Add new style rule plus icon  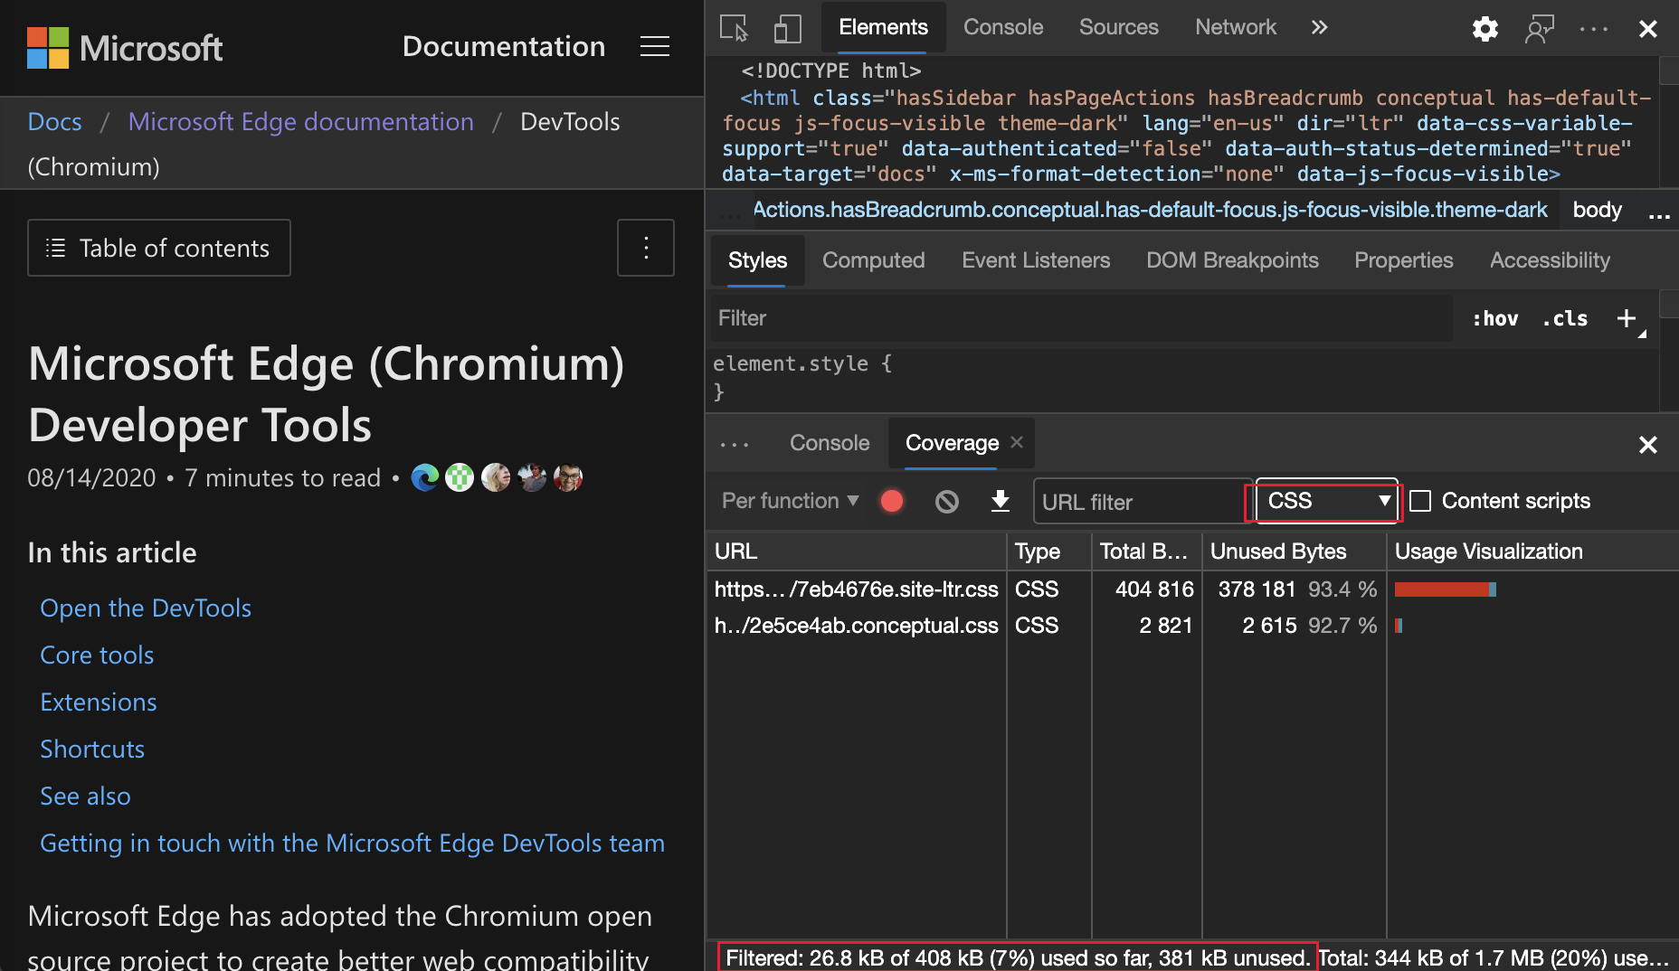point(1626,318)
